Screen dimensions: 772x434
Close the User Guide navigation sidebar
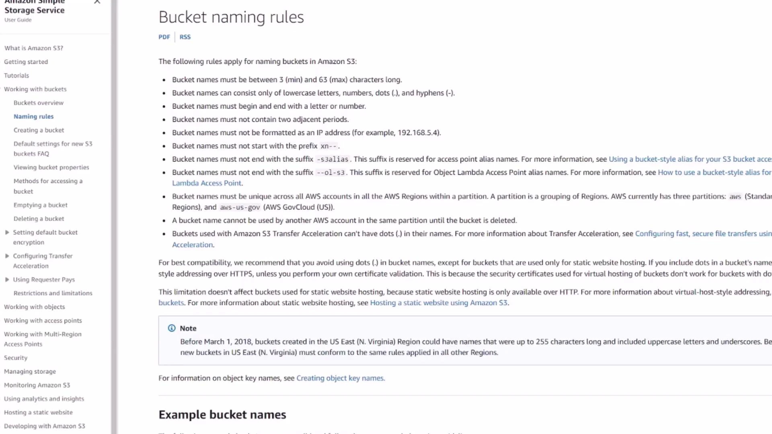(x=96, y=2)
